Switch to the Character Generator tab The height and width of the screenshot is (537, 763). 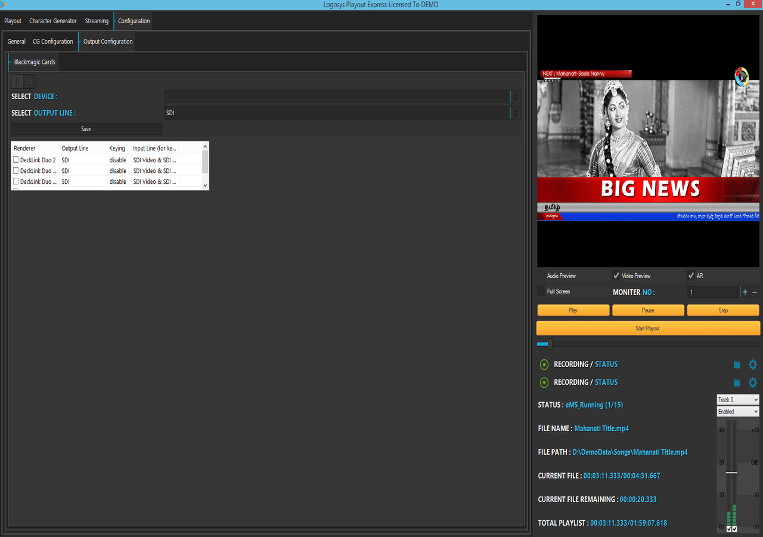tap(53, 21)
